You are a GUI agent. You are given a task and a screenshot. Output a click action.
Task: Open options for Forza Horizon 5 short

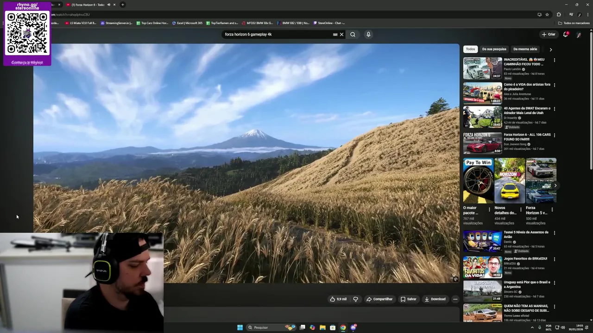(552, 210)
